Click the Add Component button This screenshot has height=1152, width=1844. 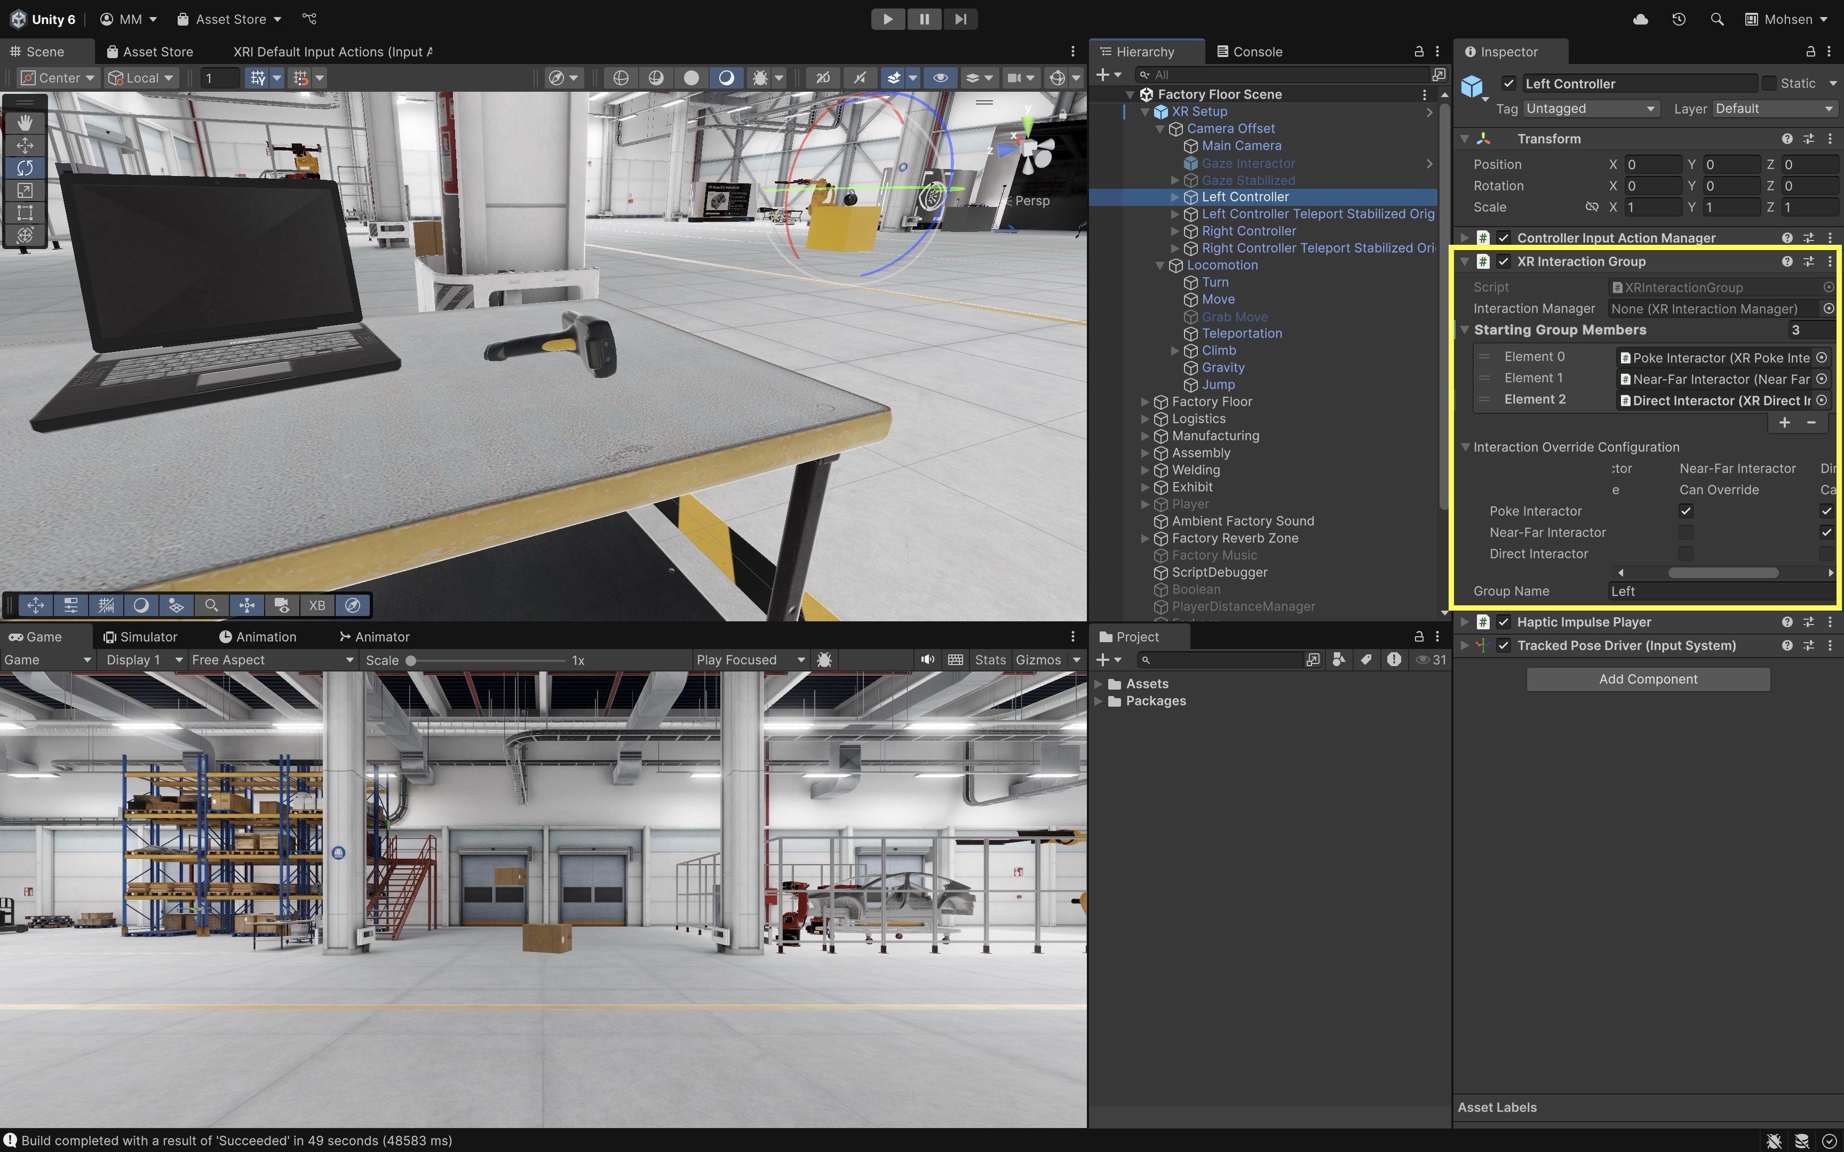click(1648, 679)
